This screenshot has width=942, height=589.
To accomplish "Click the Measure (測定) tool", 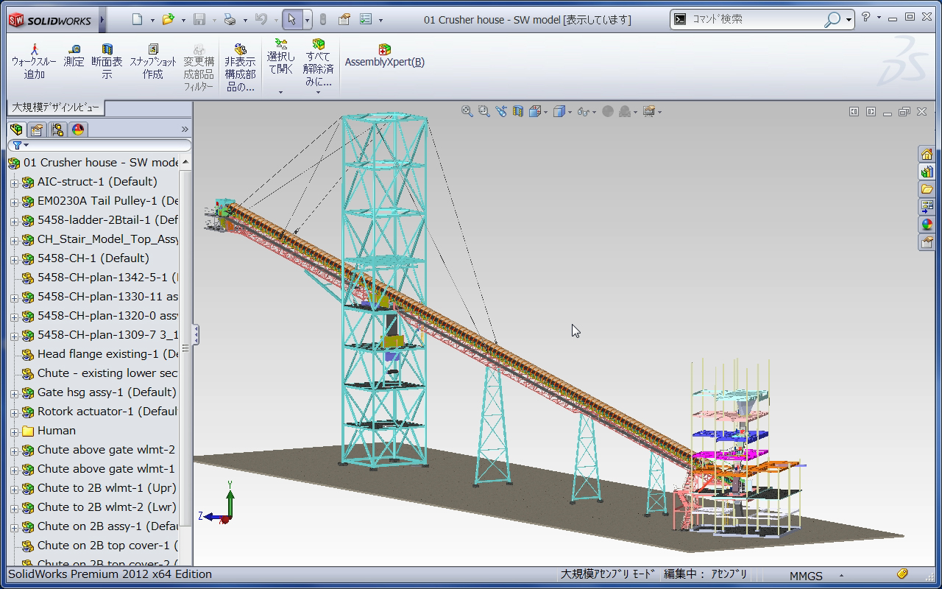I will pyautogui.click(x=74, y=56).
